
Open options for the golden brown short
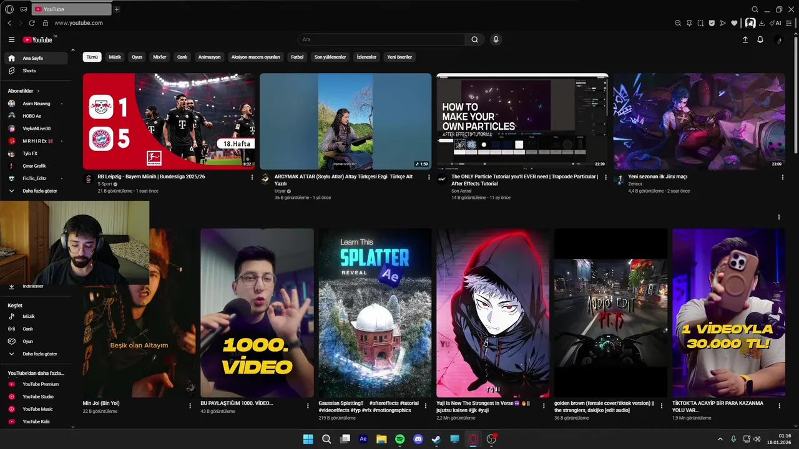click(x=661, y=406)
